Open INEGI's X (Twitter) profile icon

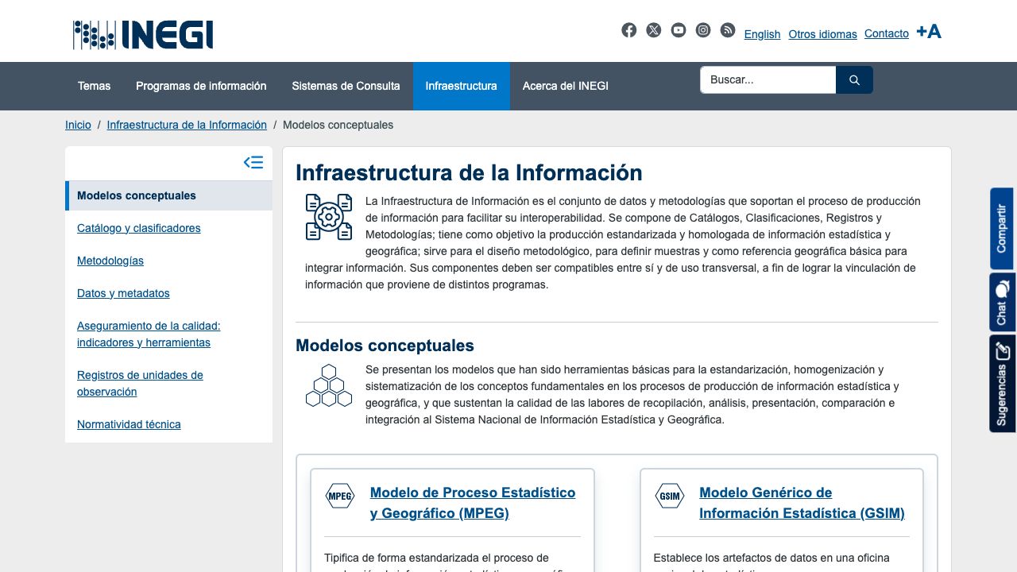point(653,30)
